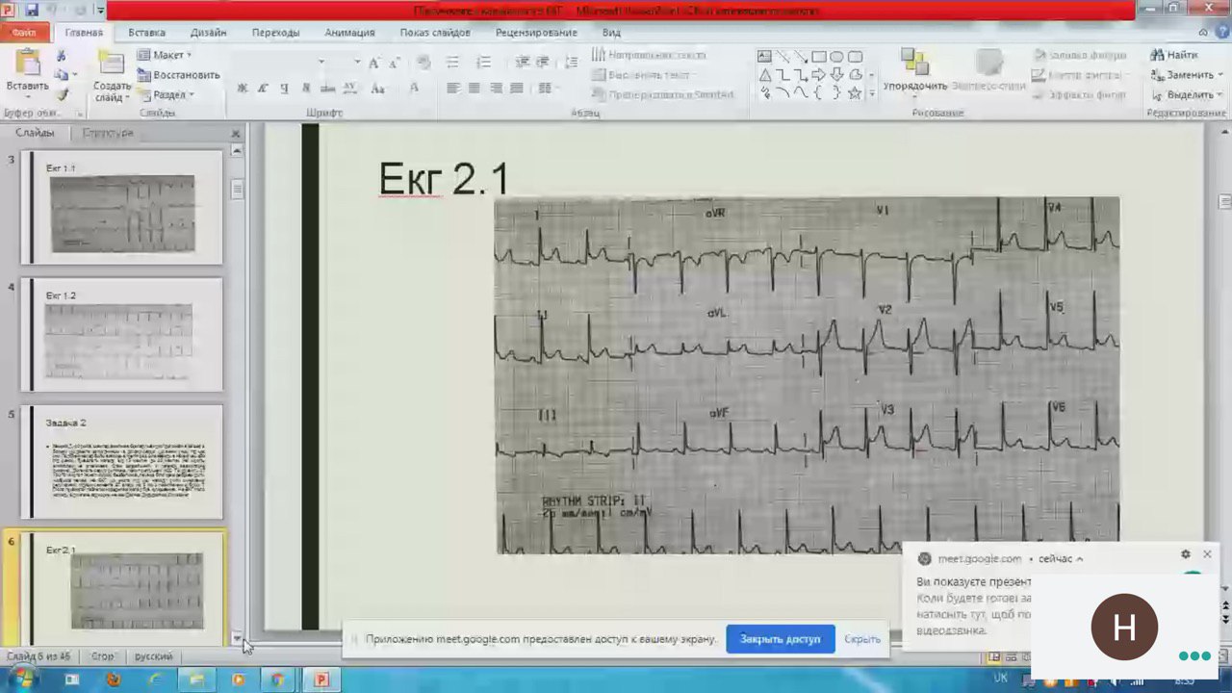Switch to Структура tab in slides pane
Image resolution: width=1232 pixels, height=693 pixels.
[108, 133]
